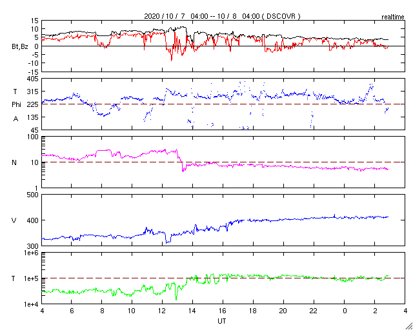Click the '8' hour tick on UT axis
The width and height of the screenshot is (413, 330).
pyautogui.click(x=102, y=311)
